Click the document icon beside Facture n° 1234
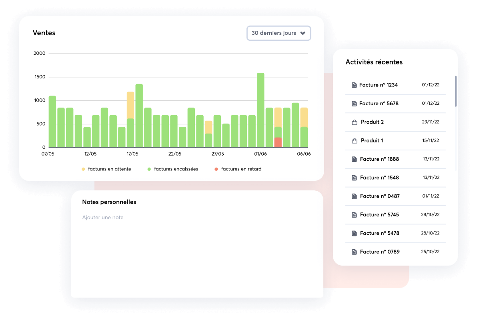Image resolution: width=477 pixels, height=320 pixels. click(x=354, y=85)
